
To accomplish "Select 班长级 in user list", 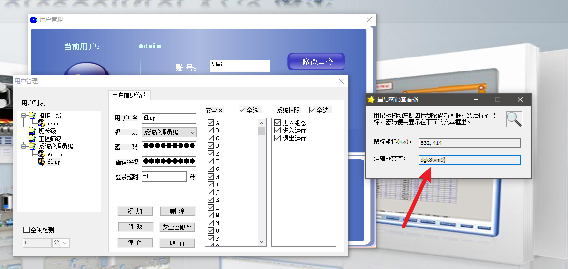I will [x=47, y=131].
